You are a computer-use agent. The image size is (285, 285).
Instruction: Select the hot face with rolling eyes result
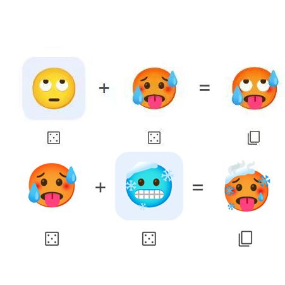[x=255, y=88]
